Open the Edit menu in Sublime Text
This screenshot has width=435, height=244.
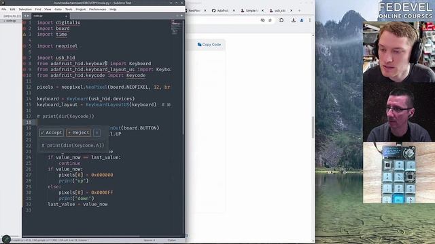[x=12, y=9]
